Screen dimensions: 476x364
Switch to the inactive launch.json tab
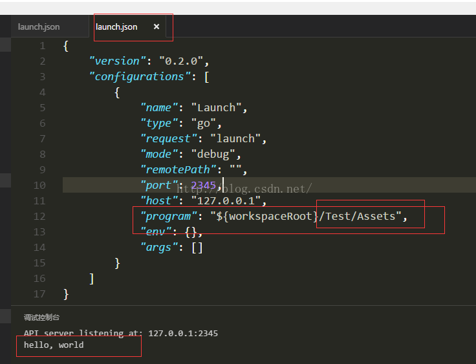coord(39,27)
